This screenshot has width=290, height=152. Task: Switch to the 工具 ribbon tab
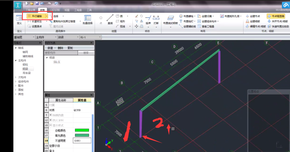pyautogui.click(x=89, y=10)
